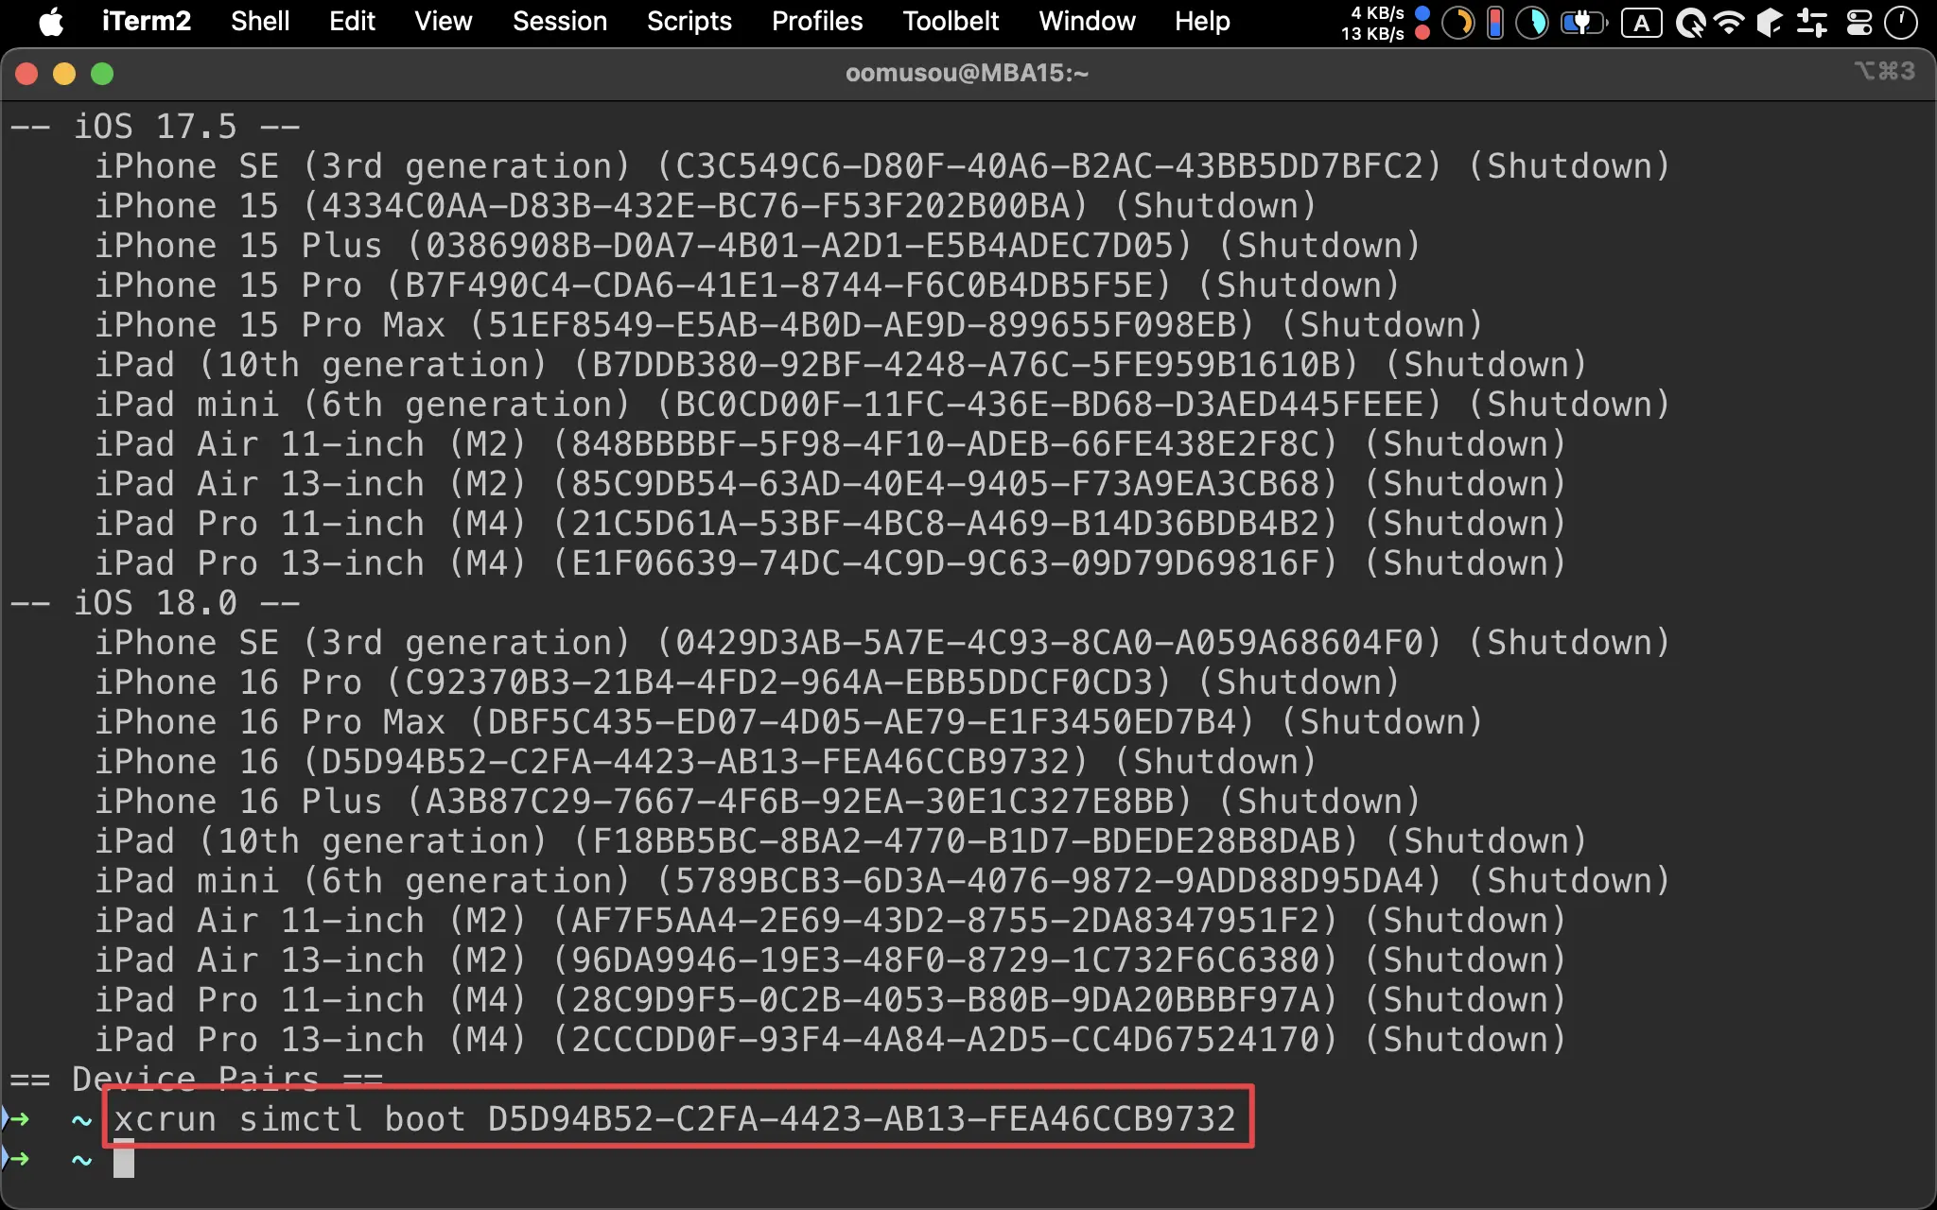Close the iTerm2 window with red button

click(26, 74)
